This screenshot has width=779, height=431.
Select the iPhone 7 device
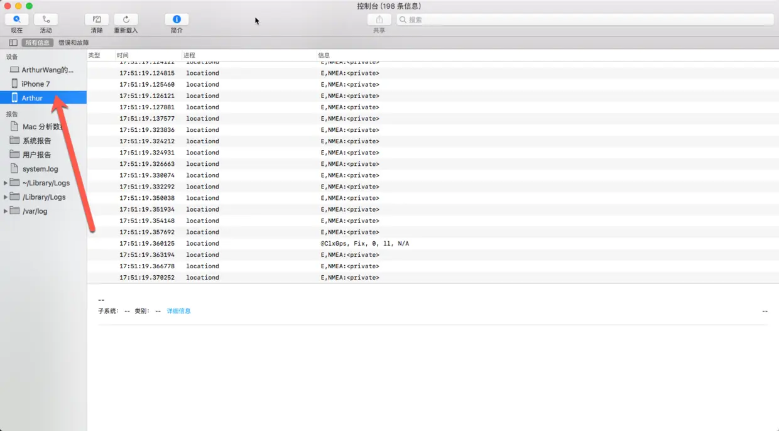(43, 84)
